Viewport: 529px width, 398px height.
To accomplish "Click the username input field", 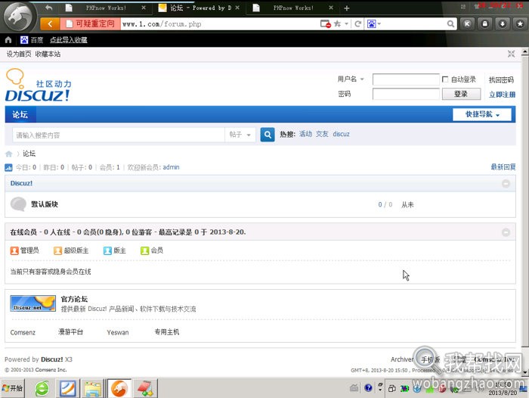I will 406,79.
